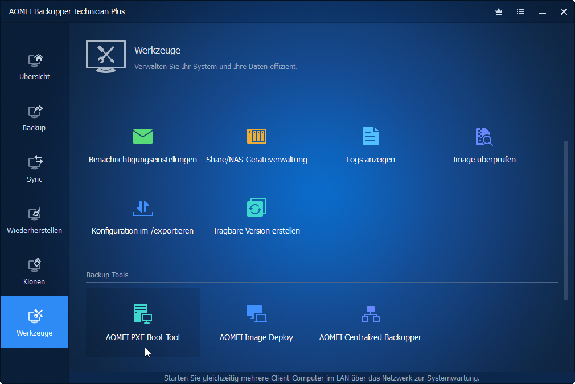Viewport: 575px width, 384px height.
Task: Click the Share/NAS-Geräteverwaltung label
Action: point(257,160)
